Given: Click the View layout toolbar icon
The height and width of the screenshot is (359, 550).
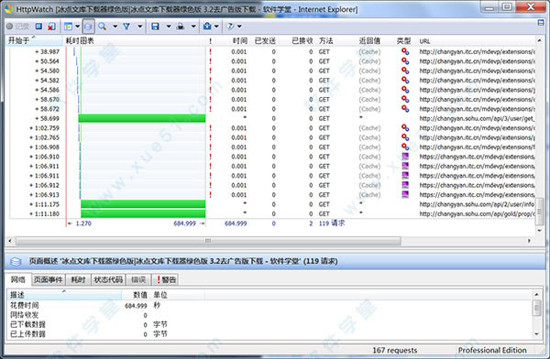Looking at the screenshot, I should [x=69, y=27].
